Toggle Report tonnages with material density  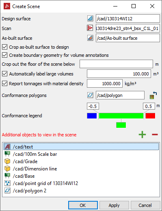[x=5, y=84]
